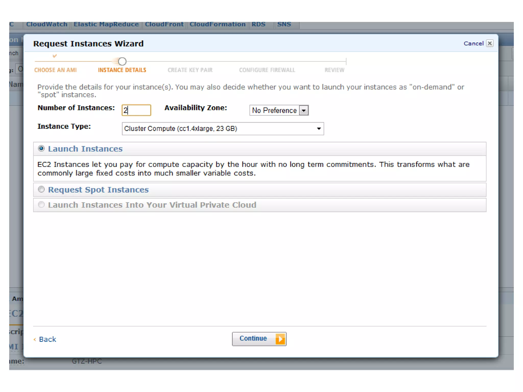Screen dimensions: 523x392
Task: Select the Launch Instances radio button
Action: point(41,149)
